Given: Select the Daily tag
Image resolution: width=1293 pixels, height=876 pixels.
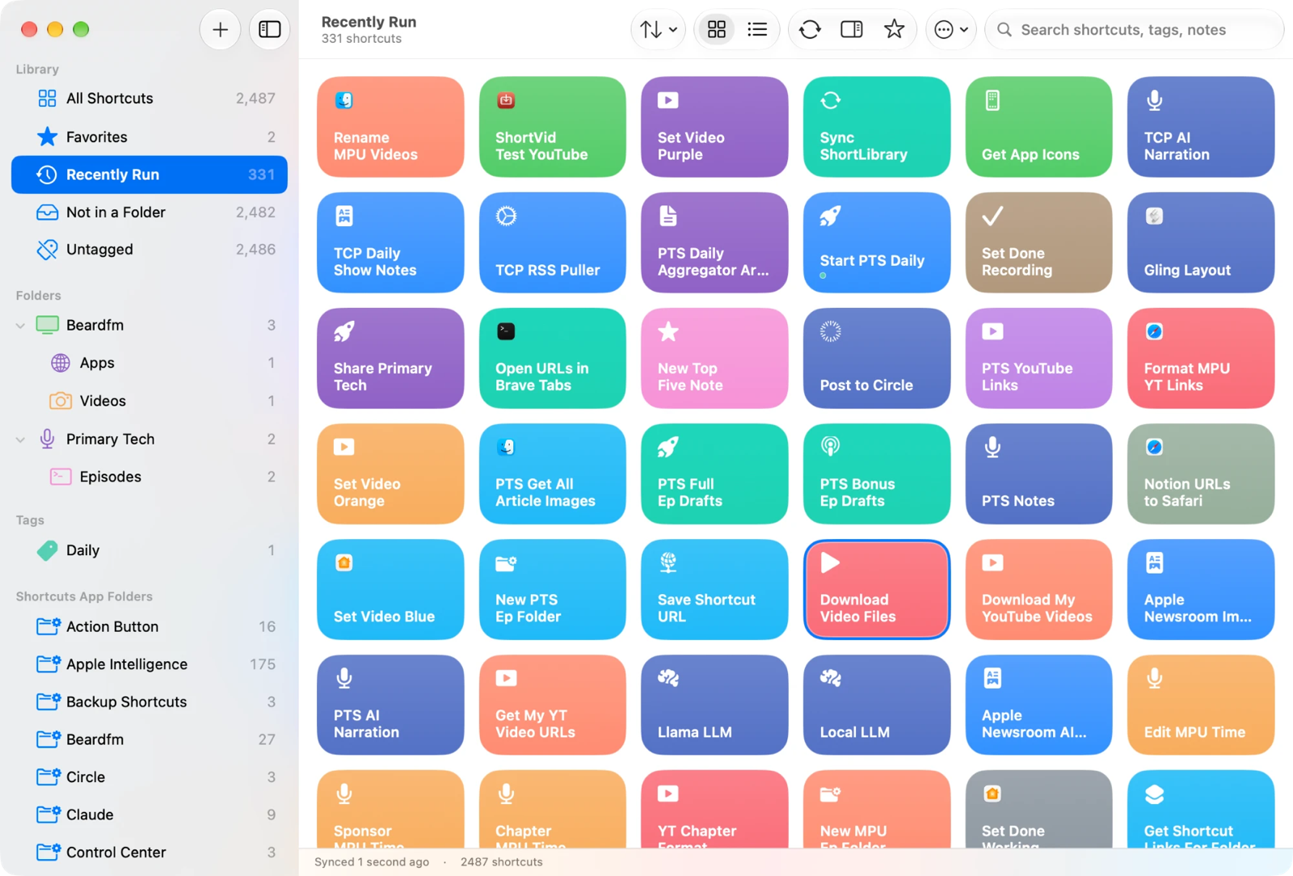Looking at the screenshot, I should click(x=150, y=550).
